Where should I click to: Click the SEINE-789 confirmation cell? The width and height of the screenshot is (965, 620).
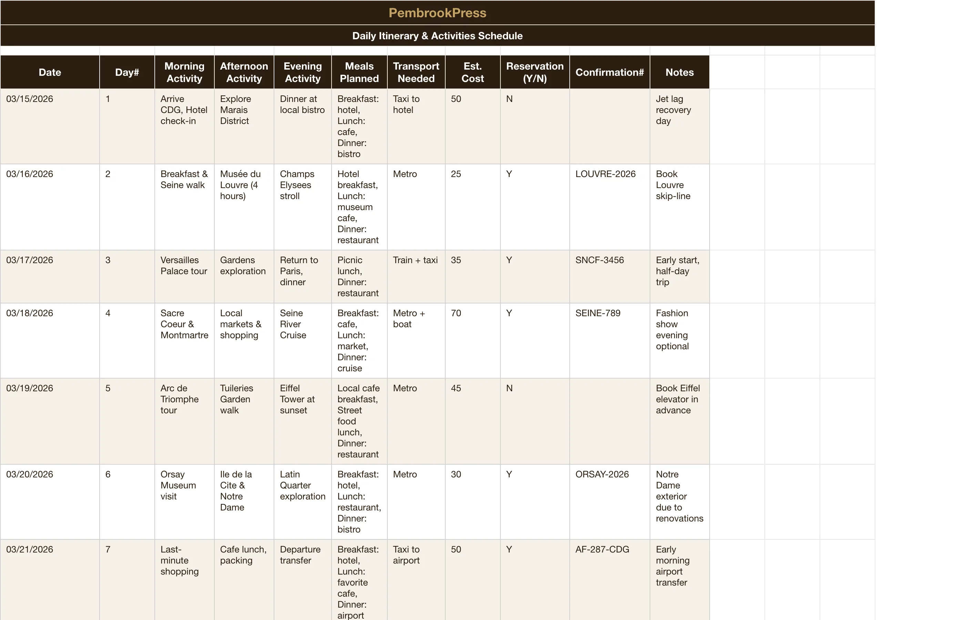pos(610,341)
